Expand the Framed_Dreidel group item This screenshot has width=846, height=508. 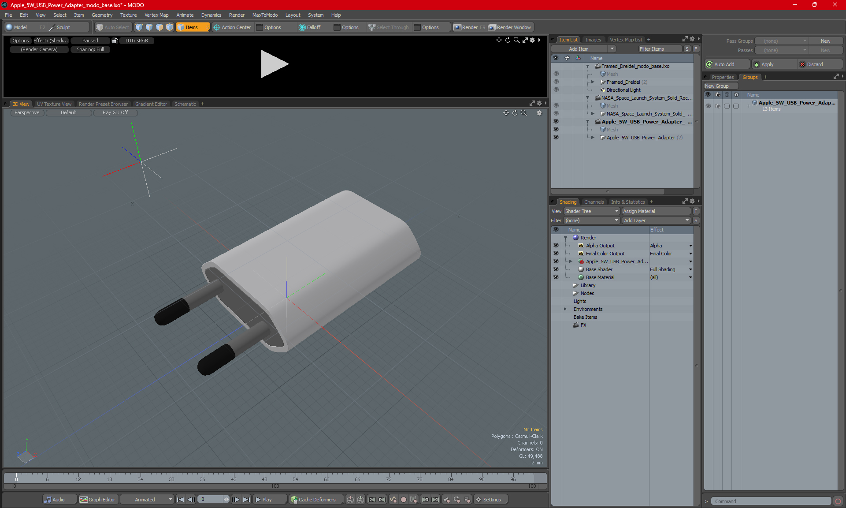593,82
